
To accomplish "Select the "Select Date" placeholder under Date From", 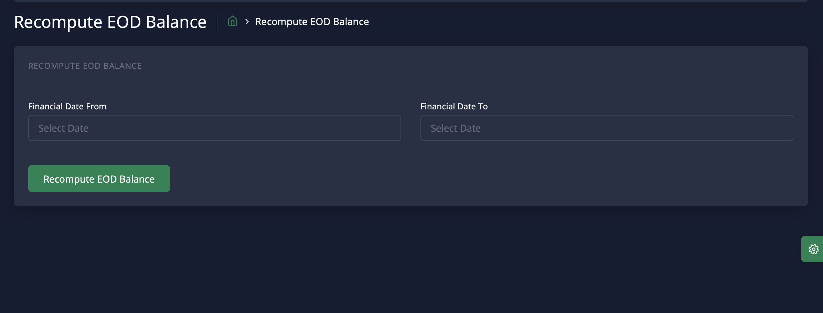I will tap(64, 128).
